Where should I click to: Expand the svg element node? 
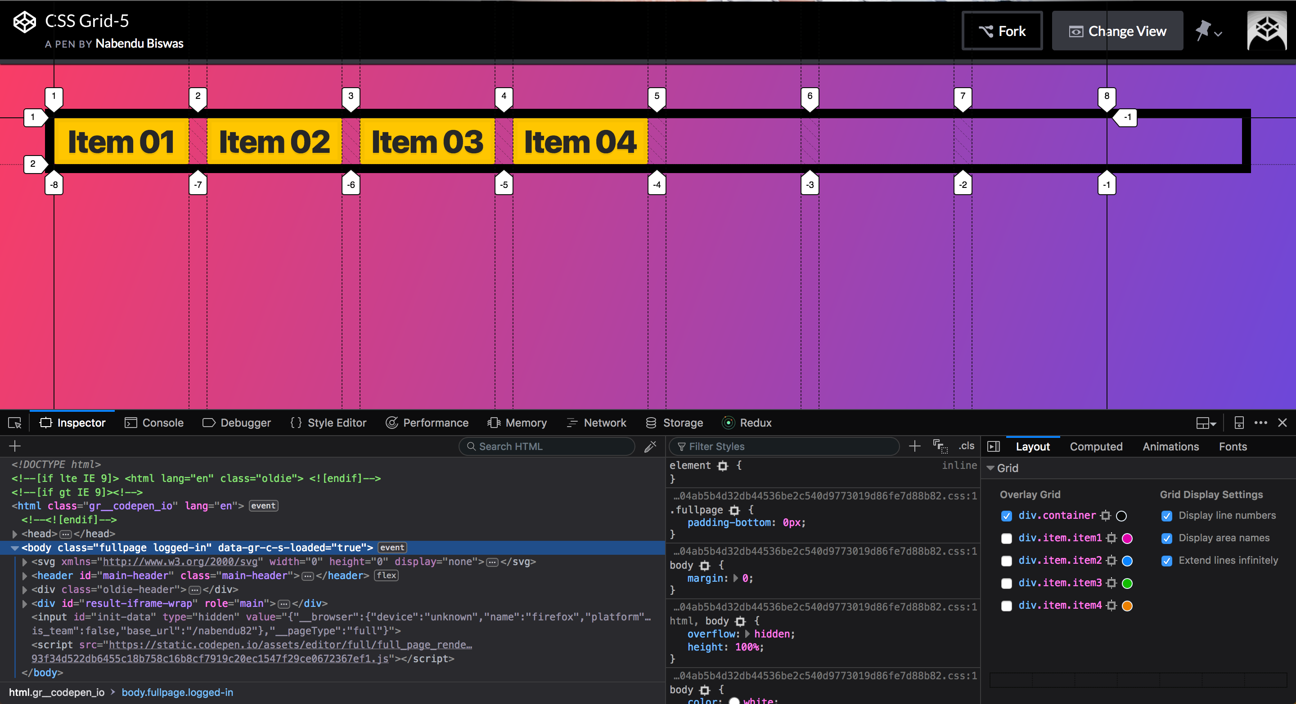25,562
